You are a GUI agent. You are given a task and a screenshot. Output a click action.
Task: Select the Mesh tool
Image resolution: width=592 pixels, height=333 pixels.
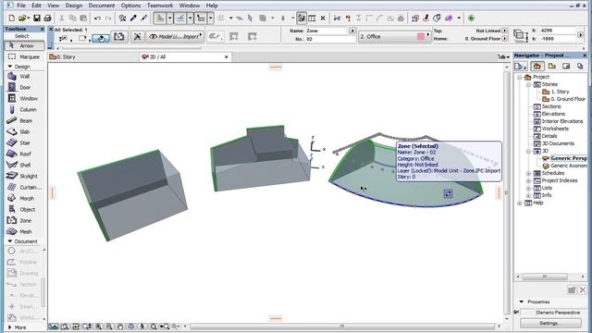(24, 231)
